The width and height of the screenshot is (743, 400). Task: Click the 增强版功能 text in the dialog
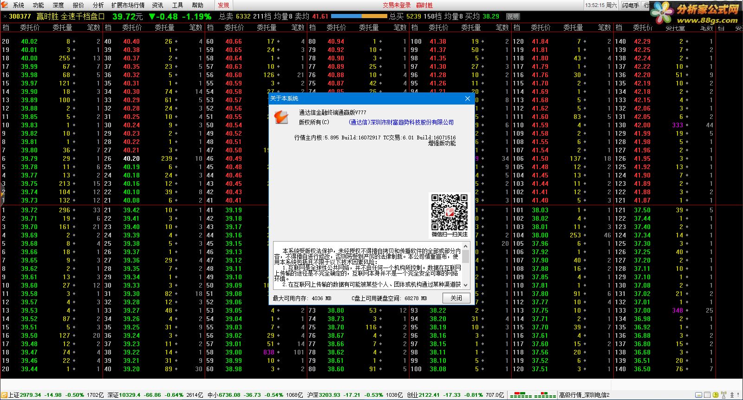pos(442,144)
